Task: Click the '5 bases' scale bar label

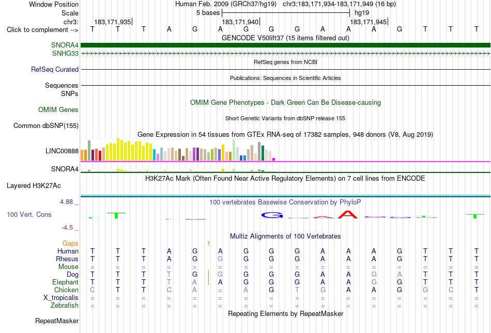Action: tap(208, 13)
